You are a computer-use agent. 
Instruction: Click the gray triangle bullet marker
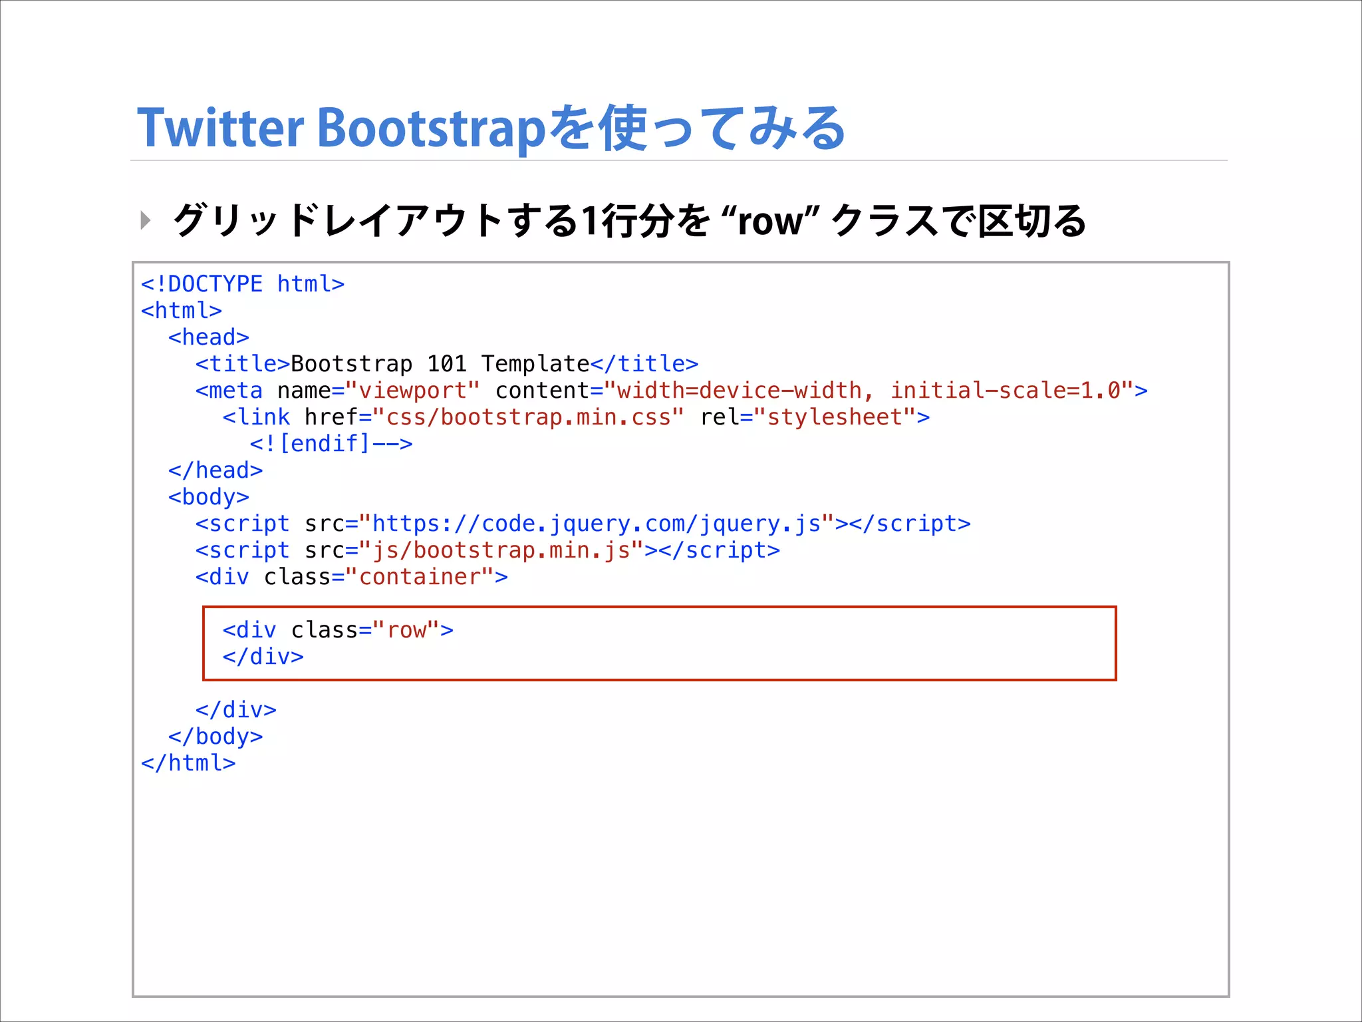(x=146, y=220)
